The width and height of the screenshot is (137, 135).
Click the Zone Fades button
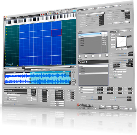(x=71, y=91)
